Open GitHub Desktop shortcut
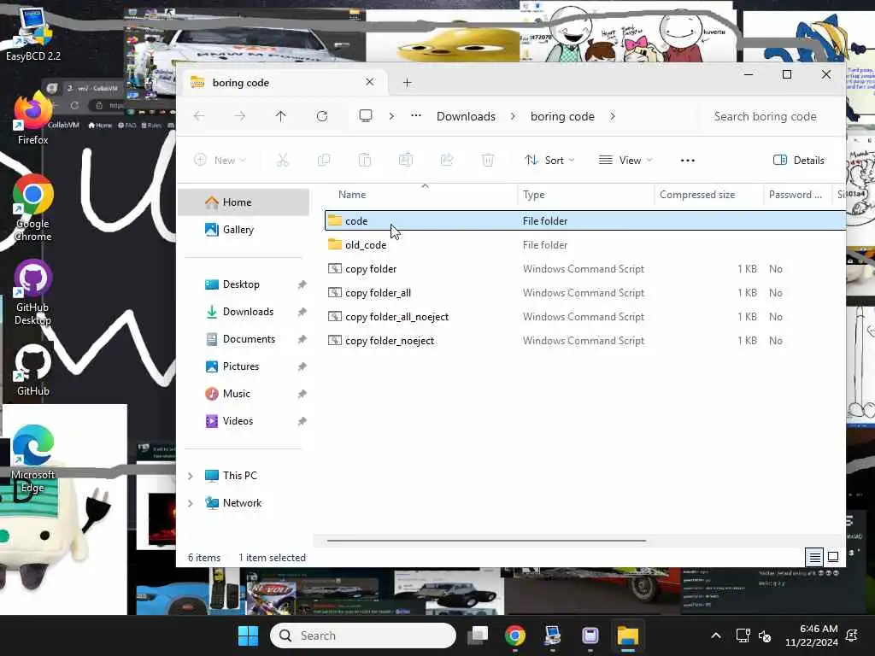The height and width of the screenshot is (656, 875). (33, 292)
